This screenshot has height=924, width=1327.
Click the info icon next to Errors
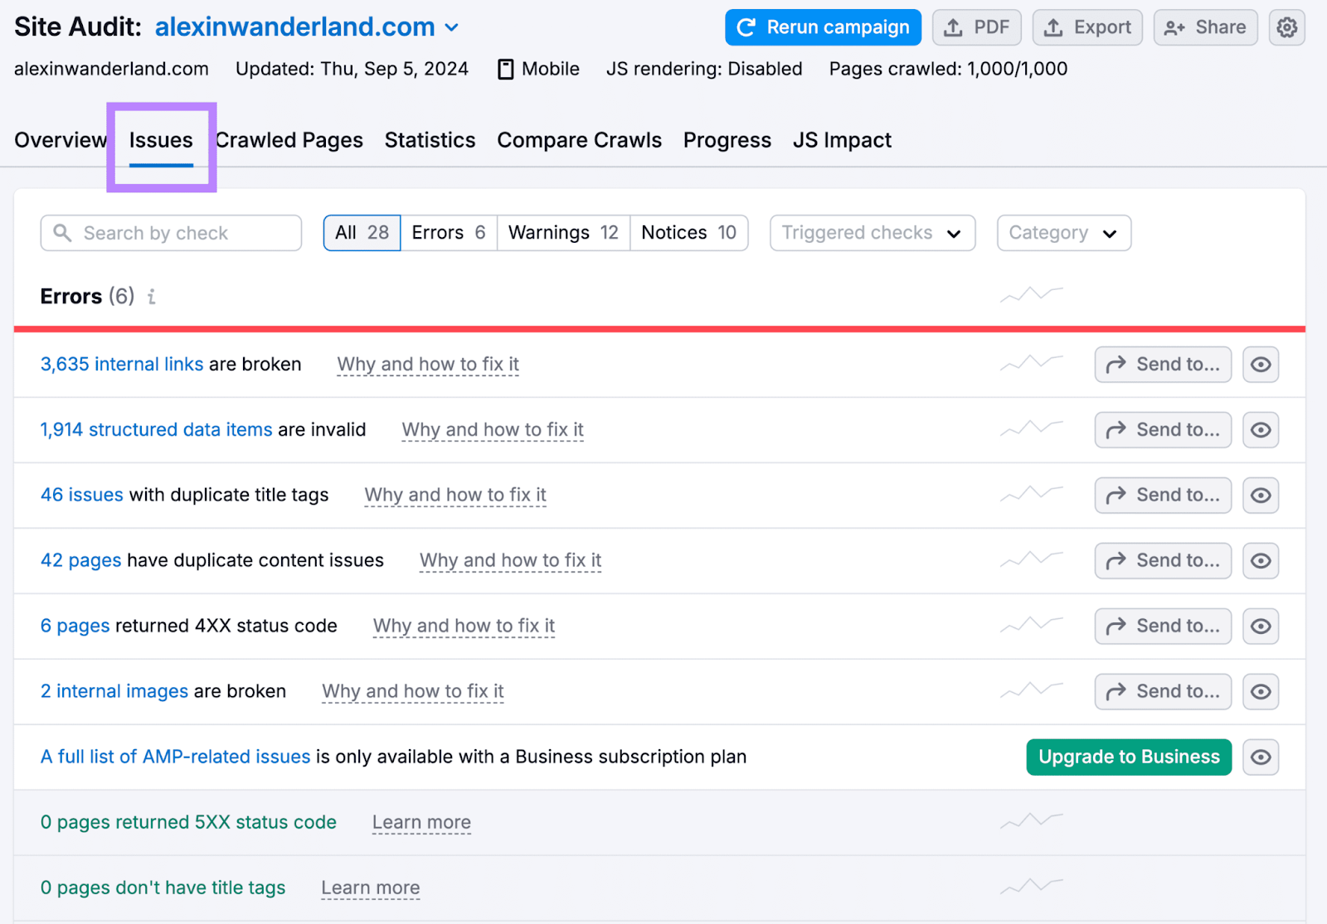point(151,296)
